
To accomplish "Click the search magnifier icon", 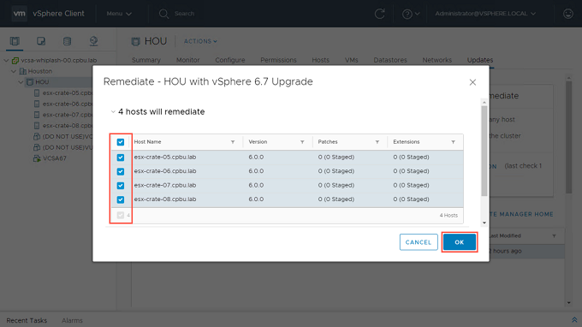I will click(163, 14).
